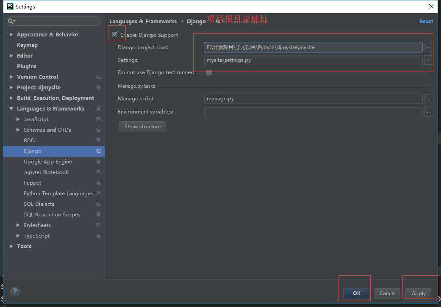Browse for Settings file path
Image resolution: width=441 pixels, height=307 pixels.
click(x=429, y=60)
